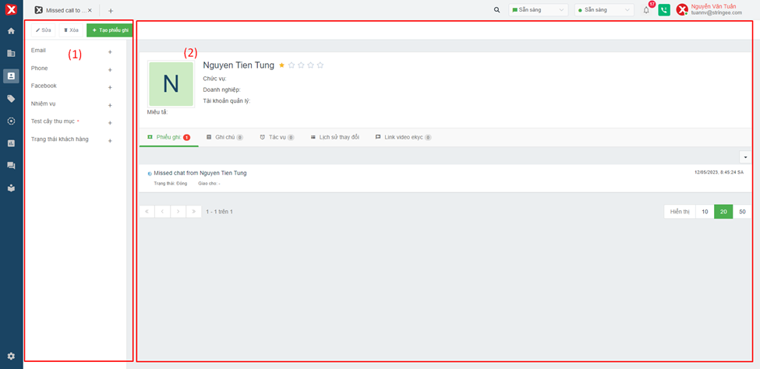The image size is (760, 369).
Task: Open settings gear at sidebar bottom
Action: pos(11,356)
